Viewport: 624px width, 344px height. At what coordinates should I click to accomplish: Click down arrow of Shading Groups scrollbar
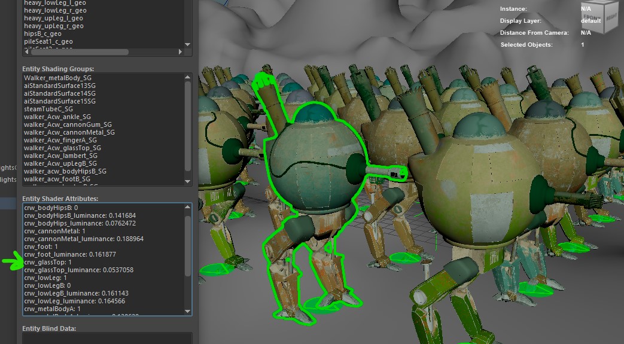(188, 181)
